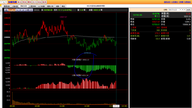Go to previous date with left arrow
This screenshot has height=108, width=192.
click(x=183, y=10)
